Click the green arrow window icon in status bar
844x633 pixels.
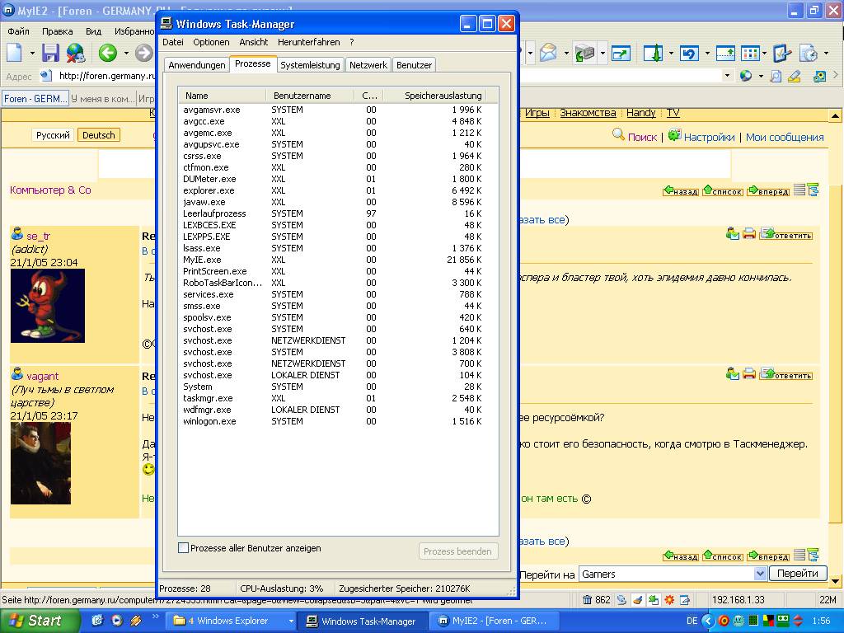pos(654,600)
